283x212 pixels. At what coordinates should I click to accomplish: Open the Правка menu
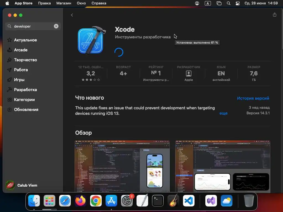pos(44,3)
